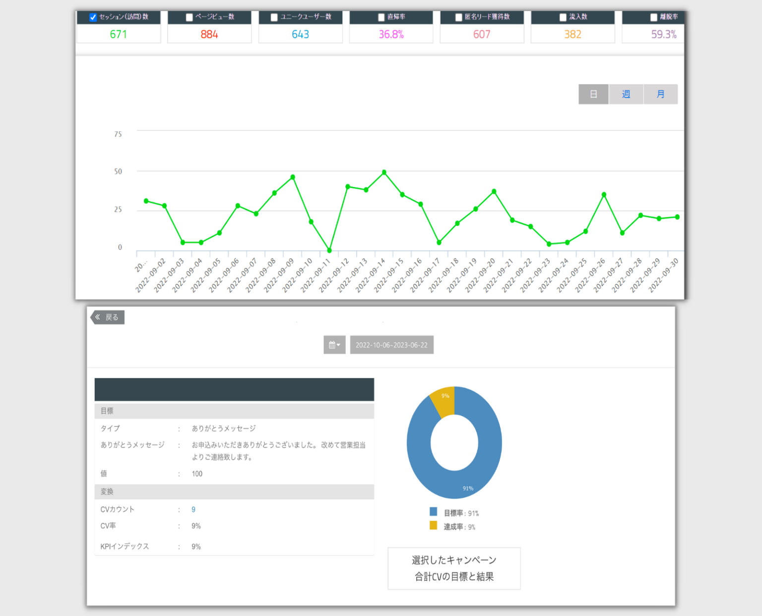The width and height of the screenshot is (762, 616).
Task: Toggle the 直帰率 checkbox
Action: click(x=381, y=17)
